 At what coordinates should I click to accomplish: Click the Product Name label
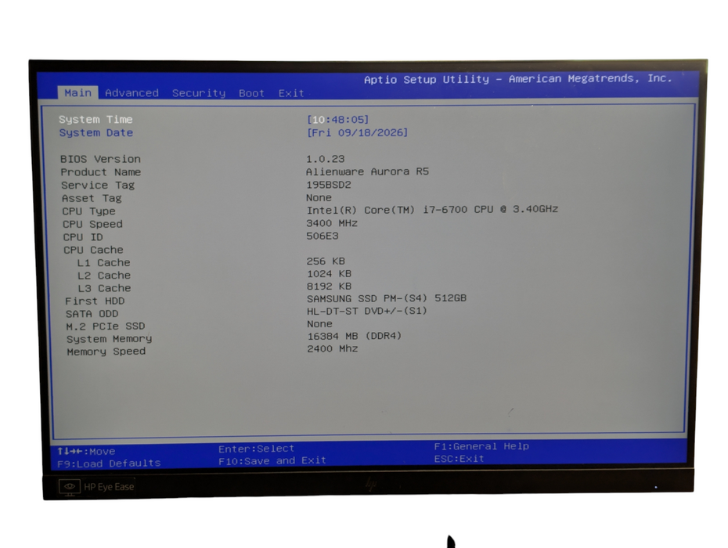point(101,172)
